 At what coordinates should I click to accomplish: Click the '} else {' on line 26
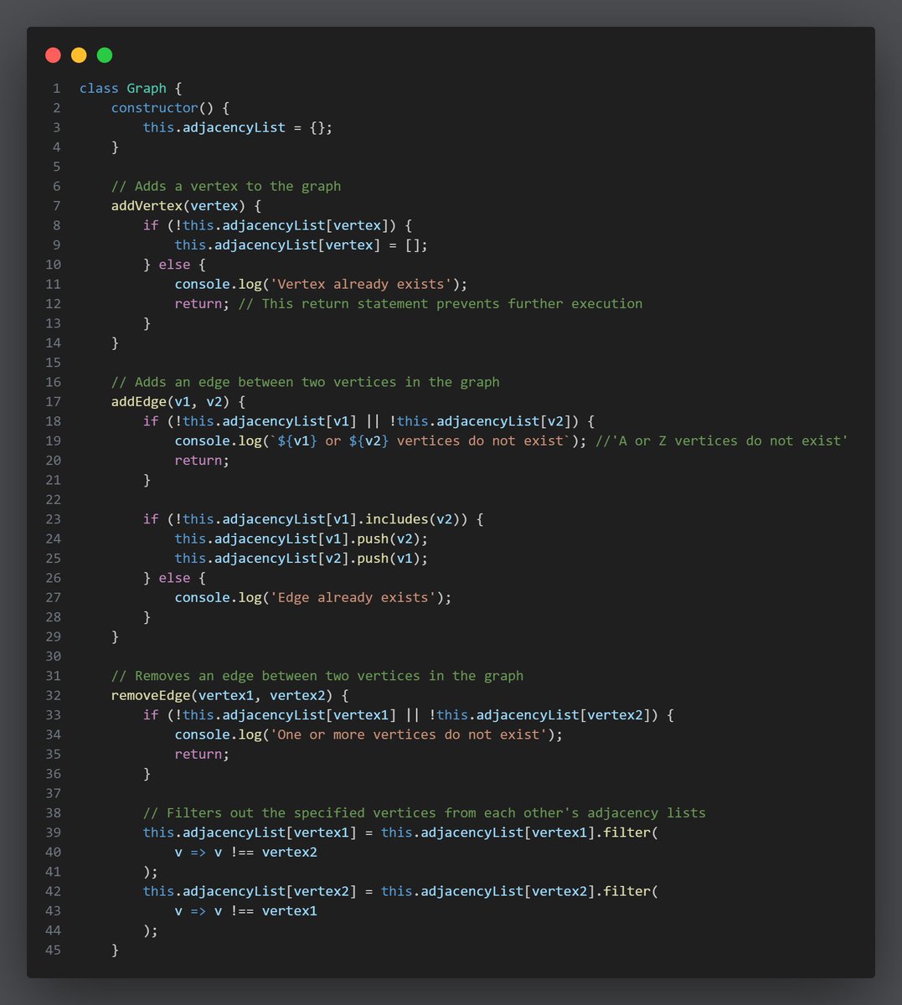(174, 578)
